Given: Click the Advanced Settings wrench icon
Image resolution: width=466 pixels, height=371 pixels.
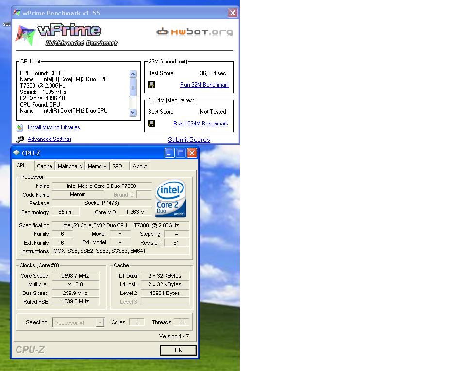Looking at the screenshot, I should click(x=20, y=139).
